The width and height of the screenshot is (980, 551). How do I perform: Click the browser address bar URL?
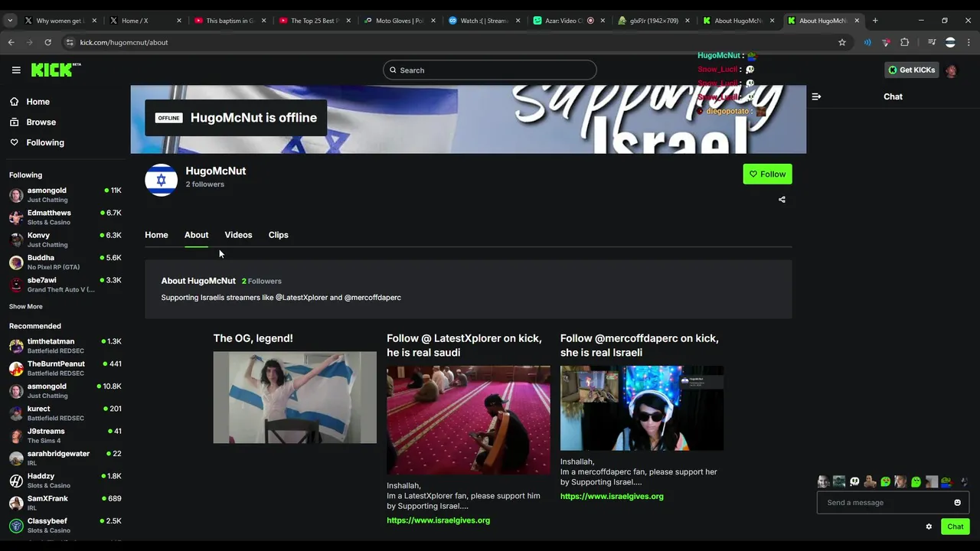pos(124,42)
